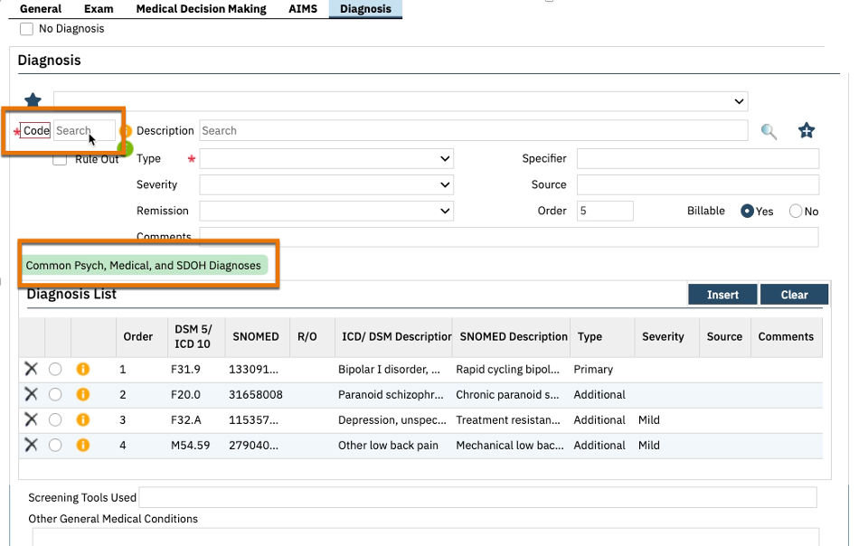Click info icon for F20.0 diagnosis

point(82,394)
